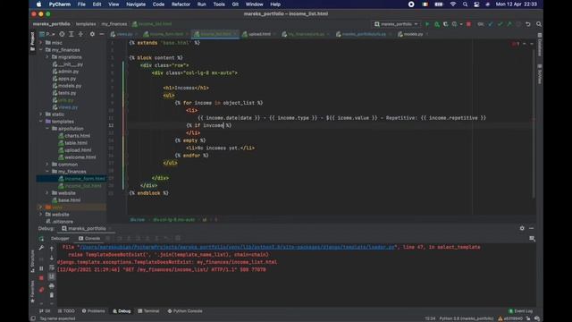Hide the Project panel with minus icon
Image resolution: width=572 pixels, height=322 pixels.
pos(101,34)
